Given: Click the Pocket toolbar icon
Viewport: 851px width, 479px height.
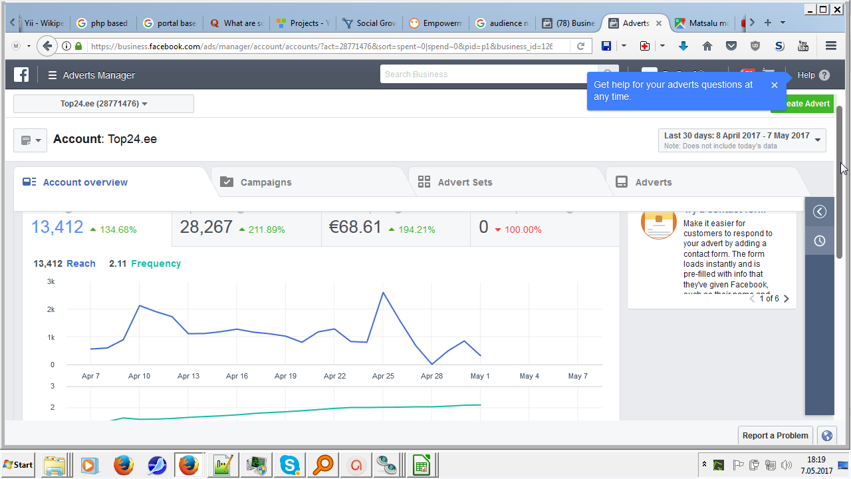Looking at the screenshot, I should click(731, 46).
